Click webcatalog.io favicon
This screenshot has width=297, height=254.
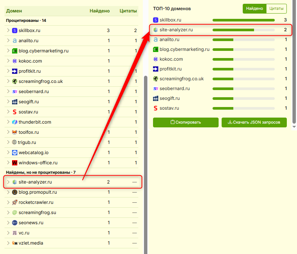click(x=15, y=153)
